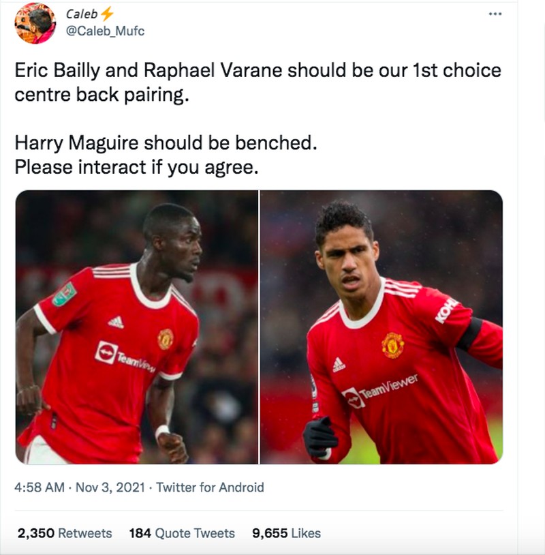View the 2,350 Retweets list
The width and height of the screenshot is (545, 555).
tap(64, 533)
